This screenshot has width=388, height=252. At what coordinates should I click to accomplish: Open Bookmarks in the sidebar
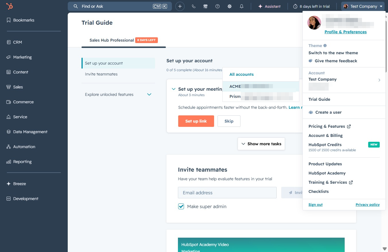click(x=20, y=20)
